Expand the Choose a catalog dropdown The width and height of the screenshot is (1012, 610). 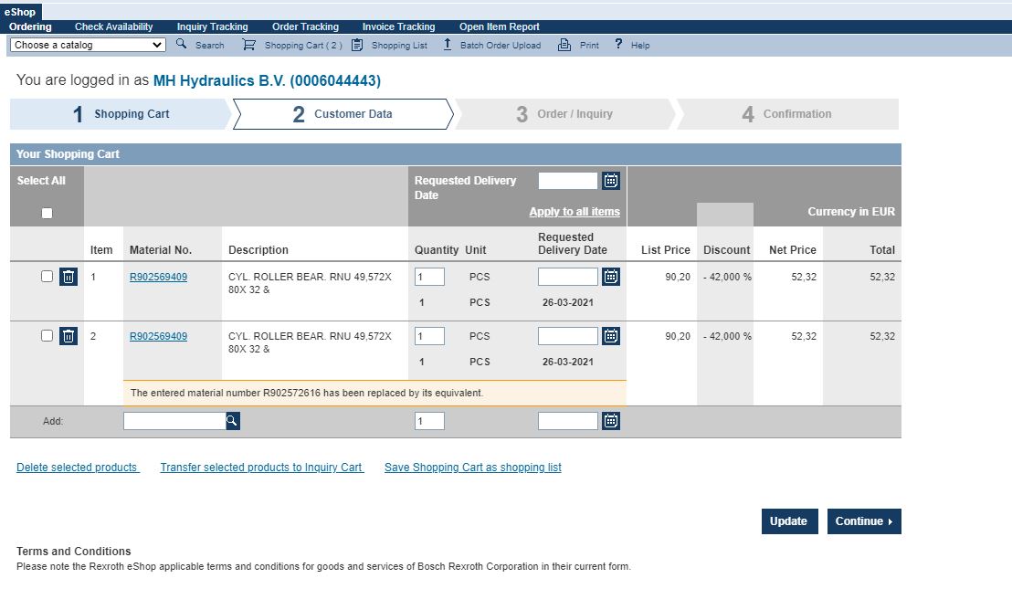pyautogui.click(x=88, y=45)
